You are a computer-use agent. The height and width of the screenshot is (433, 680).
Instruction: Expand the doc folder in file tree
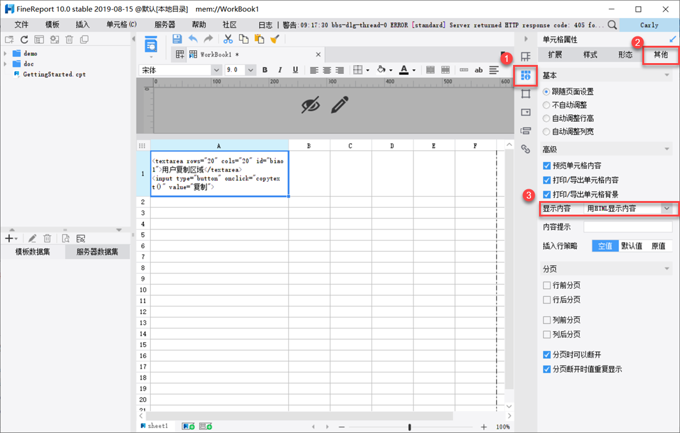pyautogui.click(x=5, y=64)
